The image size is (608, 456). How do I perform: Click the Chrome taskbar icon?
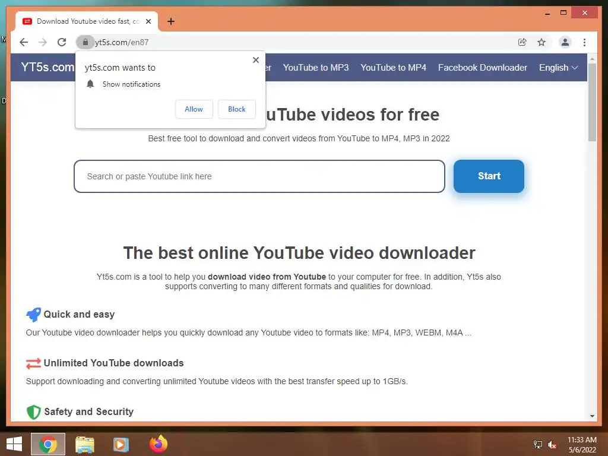48,444
